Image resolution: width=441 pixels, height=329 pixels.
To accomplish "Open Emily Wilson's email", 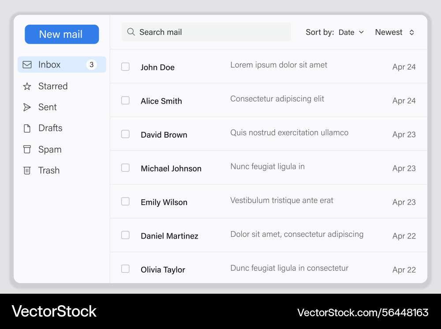I will point(269,202).
